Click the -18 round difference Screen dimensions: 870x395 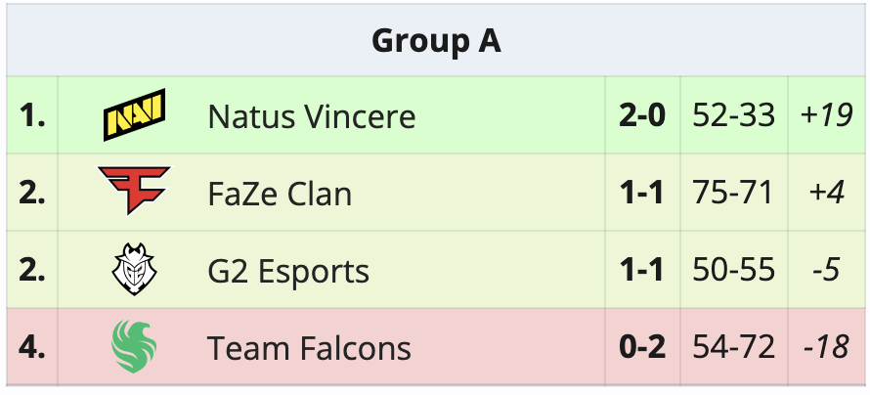click(x=826, y=348)
